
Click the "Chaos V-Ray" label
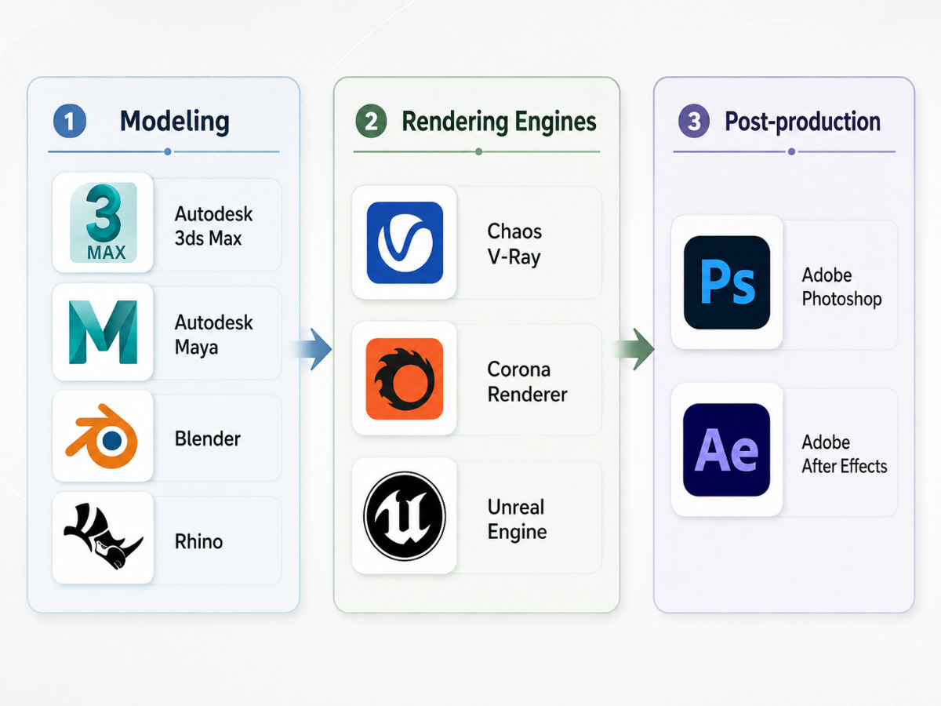point(514,244)
